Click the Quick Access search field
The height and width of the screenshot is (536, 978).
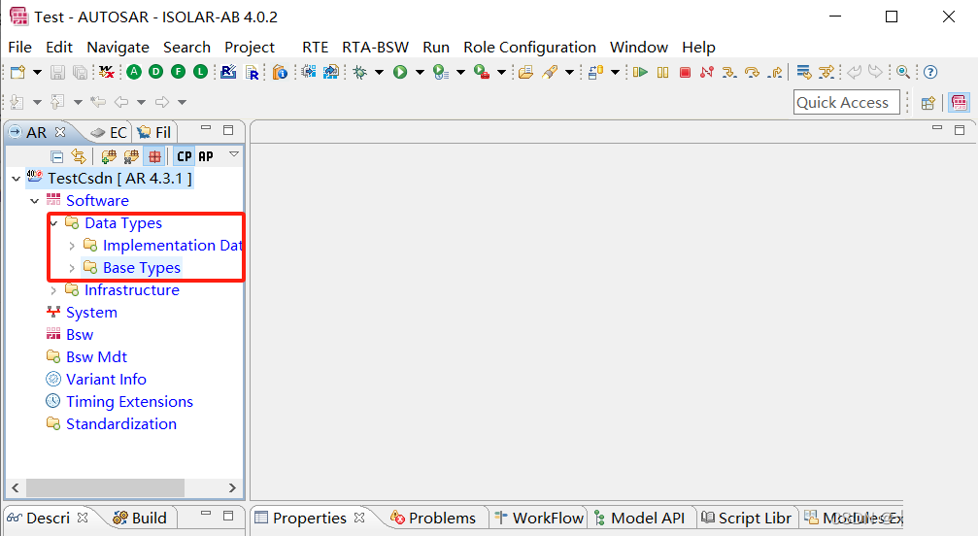(x=842, y=103)
